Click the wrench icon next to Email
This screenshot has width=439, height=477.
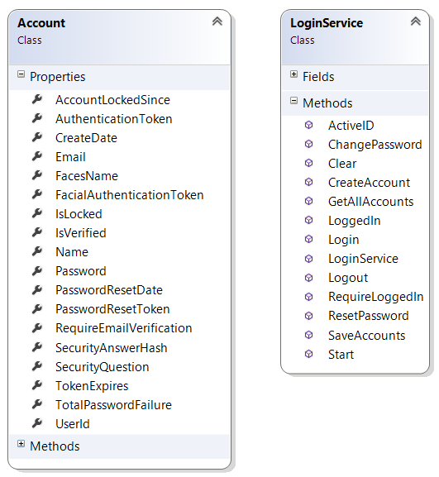37,156
